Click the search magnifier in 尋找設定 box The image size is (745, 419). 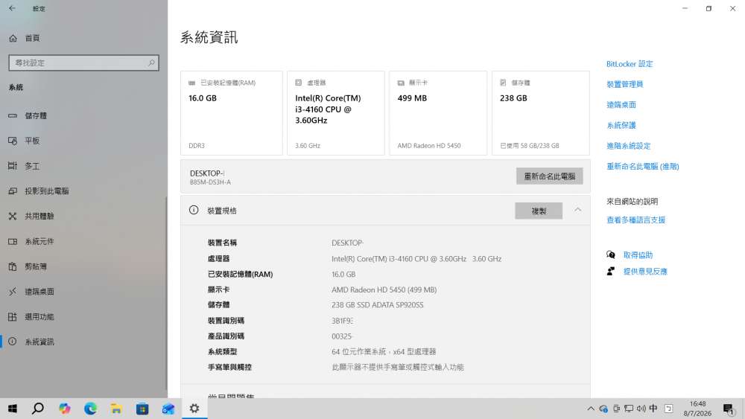pos(151,63)
